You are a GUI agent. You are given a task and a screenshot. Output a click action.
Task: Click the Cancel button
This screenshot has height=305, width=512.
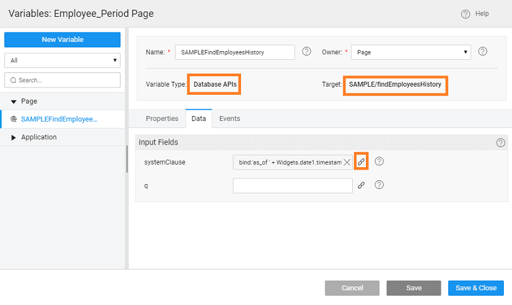click(x=352, y=288)
